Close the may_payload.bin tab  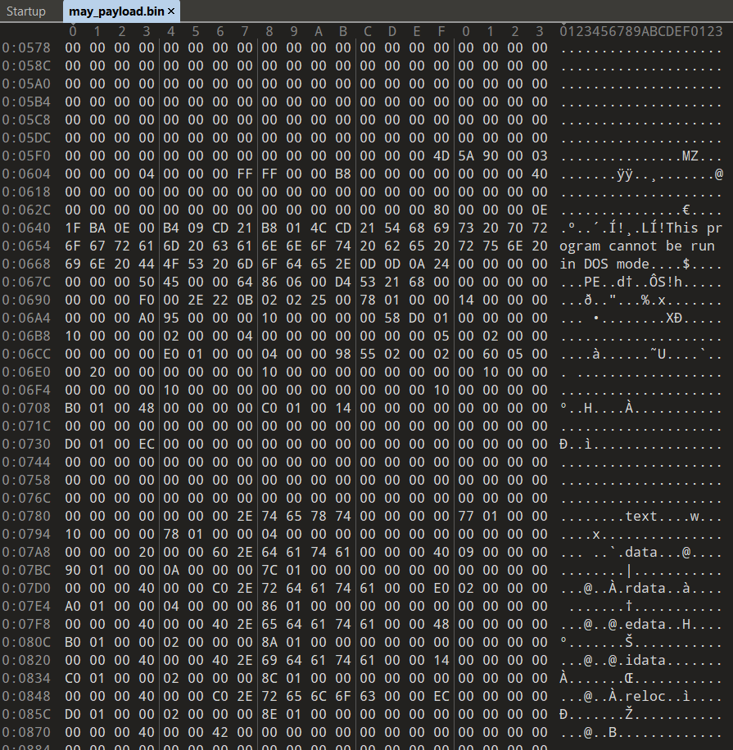pos(172,11)
